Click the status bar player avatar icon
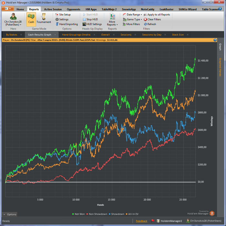The image size is (226, 226). tap(188, 221)
